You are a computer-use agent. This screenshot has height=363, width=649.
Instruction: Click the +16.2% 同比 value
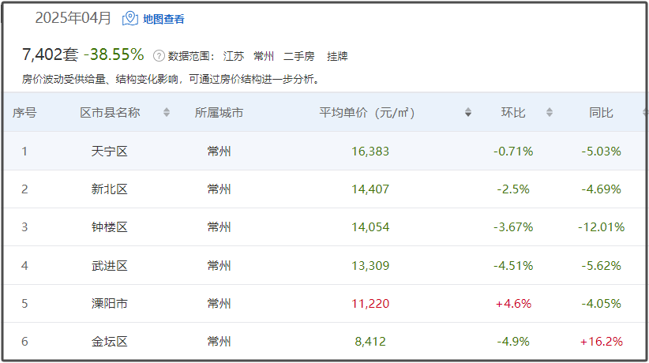pyautogui.click(x=601, y=342)
